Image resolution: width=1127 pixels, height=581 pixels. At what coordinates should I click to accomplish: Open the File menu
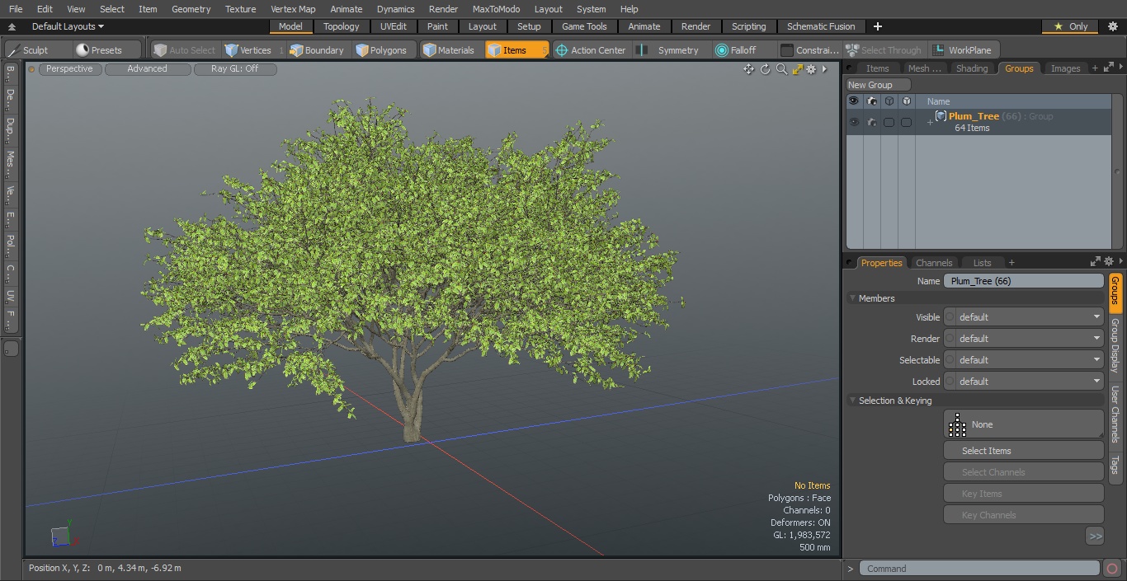[16, 9]
